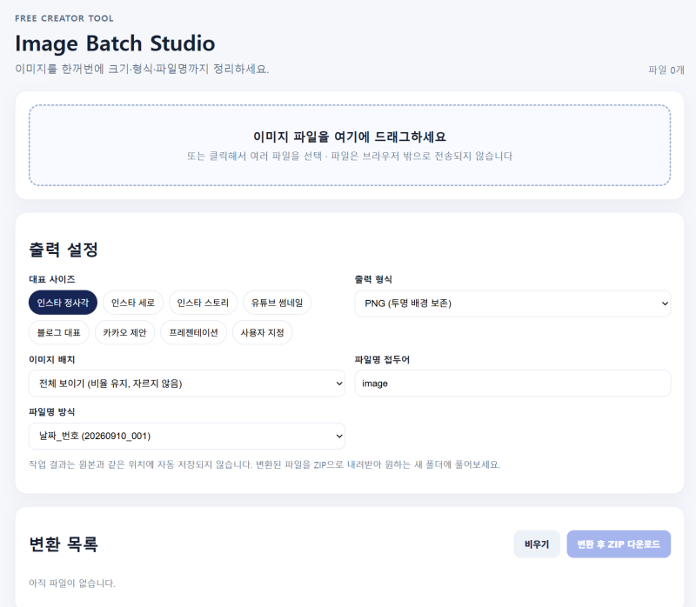Click the 아직 파일이 없습니다 message
696x607 pixels.
coord(72,583)
